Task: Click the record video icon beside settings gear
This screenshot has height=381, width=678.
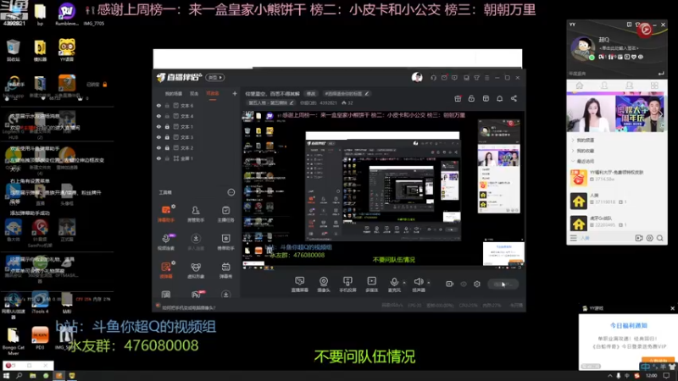Action: pyautogui.click(x=450, y=284)
